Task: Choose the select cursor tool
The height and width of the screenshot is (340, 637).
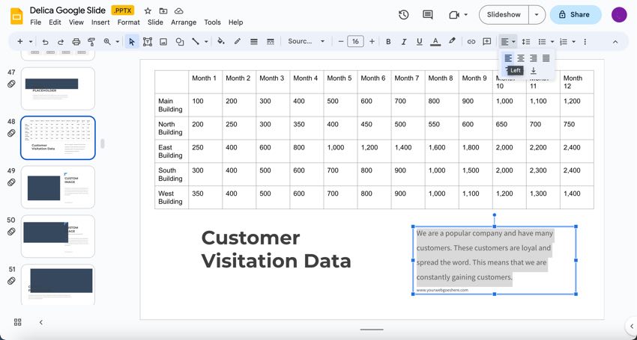Action: pos(131,42)
